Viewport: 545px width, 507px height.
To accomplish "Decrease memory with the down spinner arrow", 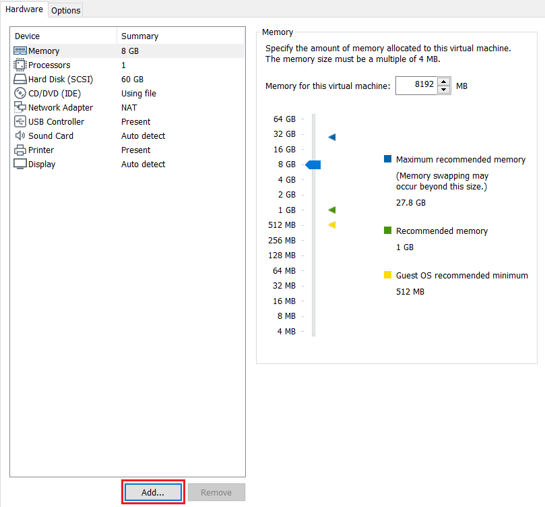I will tap(443, 90).
